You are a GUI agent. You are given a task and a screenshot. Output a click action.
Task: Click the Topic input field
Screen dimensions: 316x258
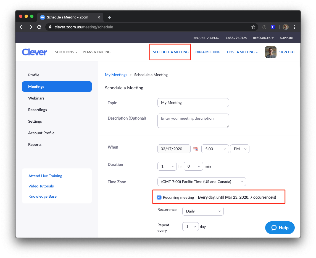tap(193, 103)
